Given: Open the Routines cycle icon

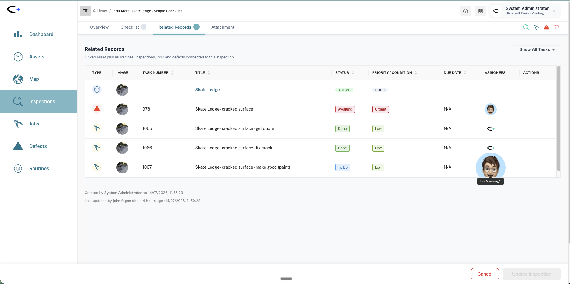Looking at the screenshot, I should click(18, 168).
